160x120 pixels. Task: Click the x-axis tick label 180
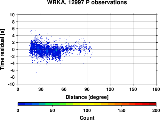156,89
